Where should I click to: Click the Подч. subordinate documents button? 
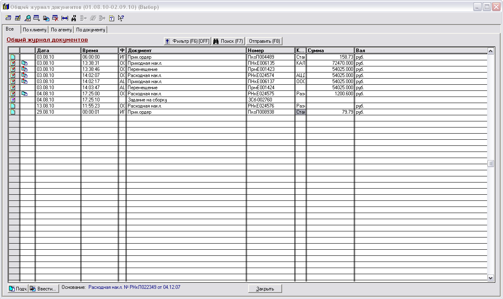18,289
